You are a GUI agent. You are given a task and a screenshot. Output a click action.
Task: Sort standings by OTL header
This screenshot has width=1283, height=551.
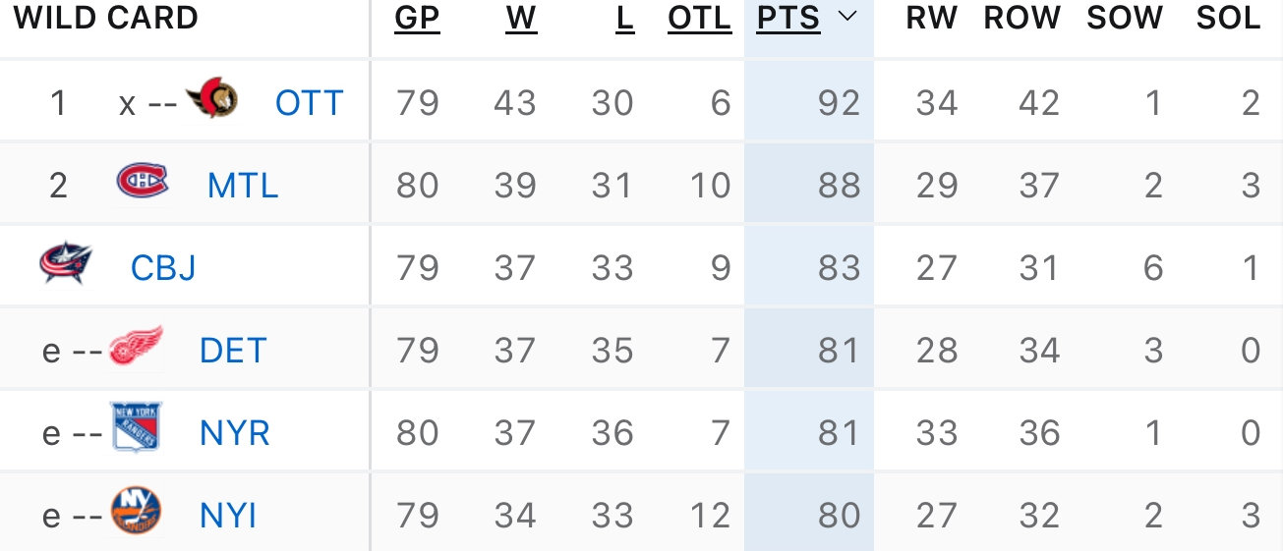click(x=700, y=18)
